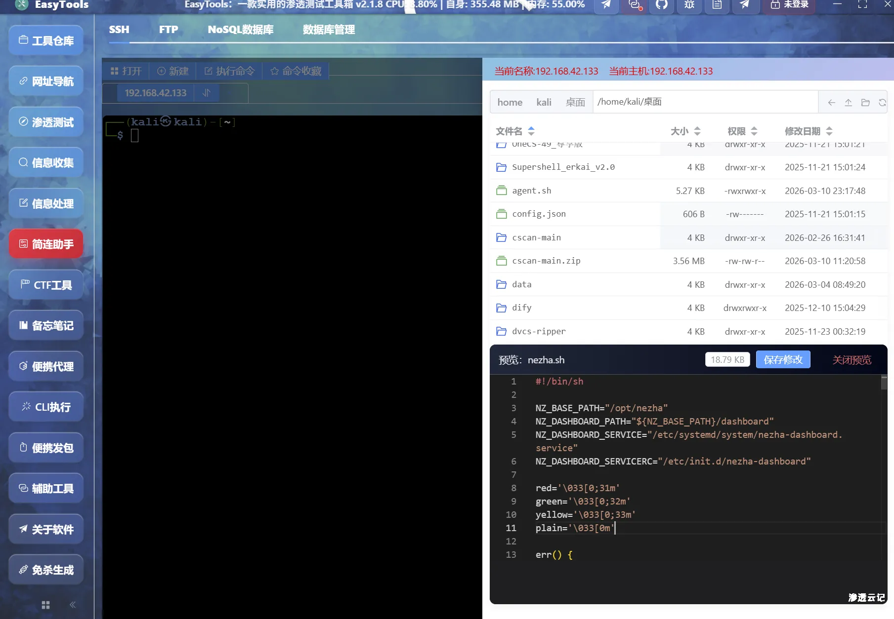The height and width of the screenshot is (619, 894).
Task: Open the 工具仓库 sidebar panel
Action: [x=45, y=40]
